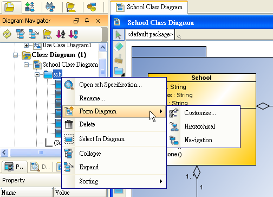The image size is (273, 197).
Task: Choose Hierarchical form diagram option
Action: point(204,126)
